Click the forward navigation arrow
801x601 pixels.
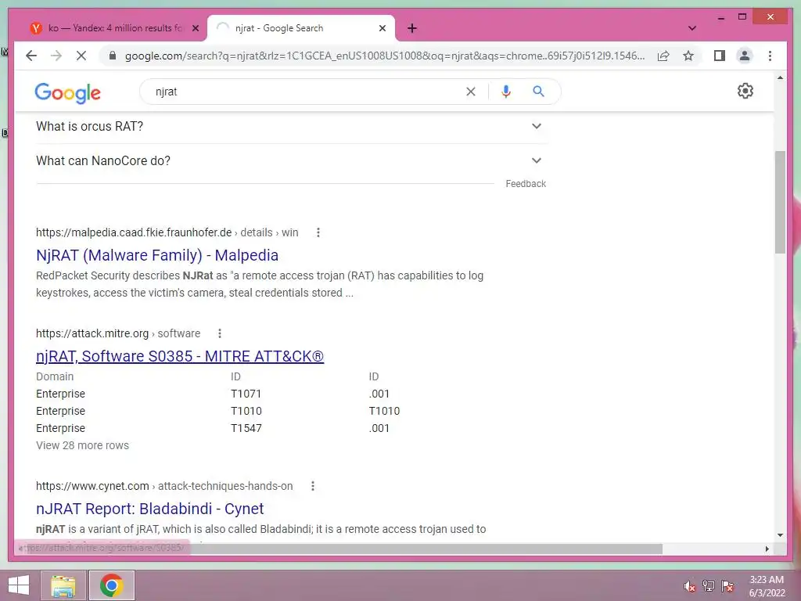(x=56, y=56)
